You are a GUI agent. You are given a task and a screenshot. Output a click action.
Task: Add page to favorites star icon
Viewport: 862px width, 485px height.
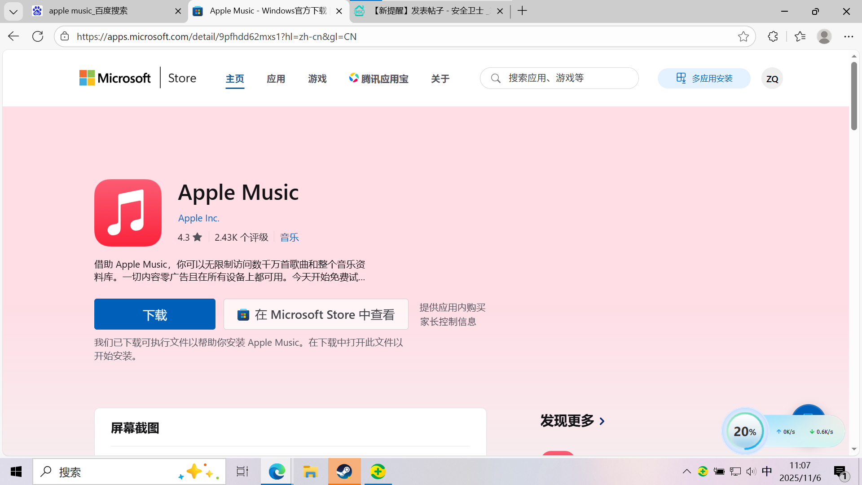point(743,36)
